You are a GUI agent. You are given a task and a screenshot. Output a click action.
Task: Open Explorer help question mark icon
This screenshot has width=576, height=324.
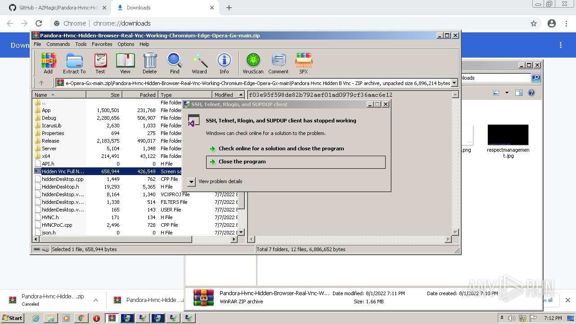[531, 93]
